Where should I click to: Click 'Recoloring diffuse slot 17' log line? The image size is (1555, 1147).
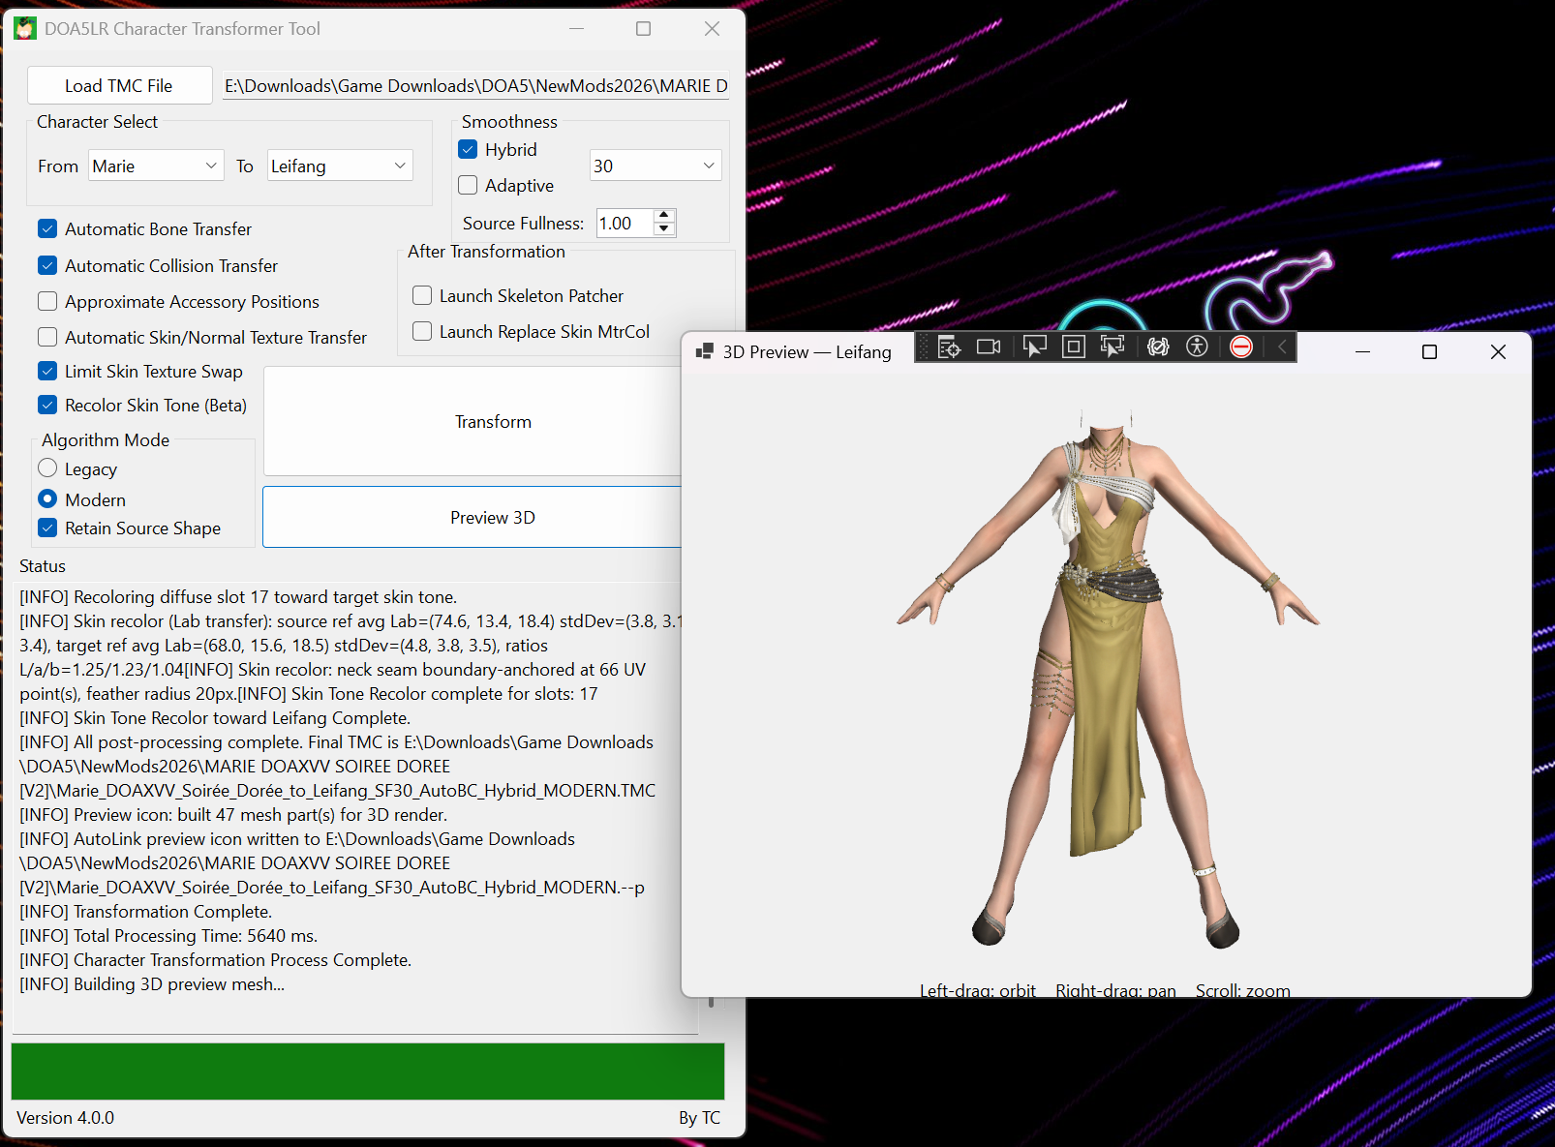238,596
